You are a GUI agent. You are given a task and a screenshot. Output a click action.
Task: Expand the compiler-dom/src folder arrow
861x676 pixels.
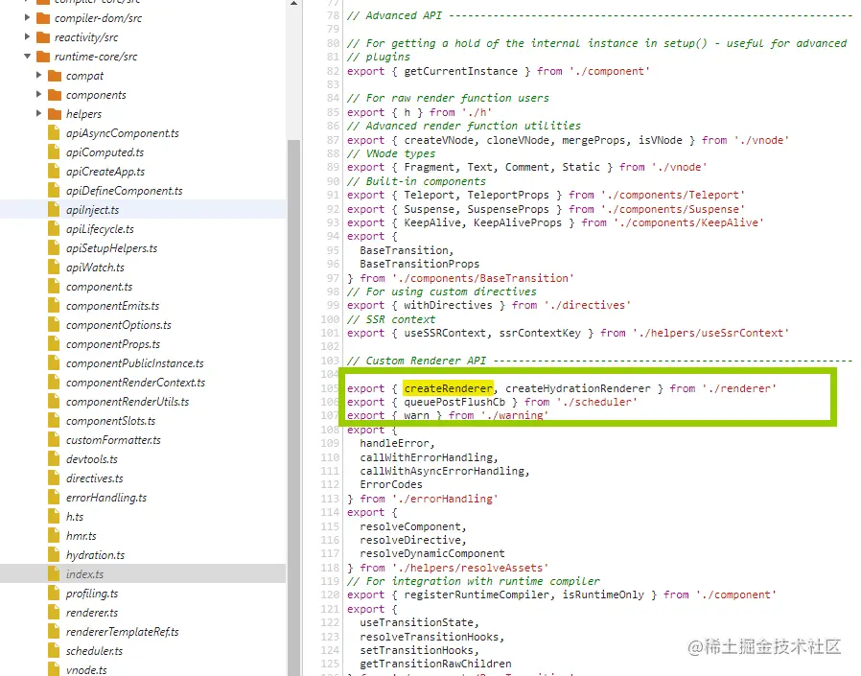(x=28, y=18)
